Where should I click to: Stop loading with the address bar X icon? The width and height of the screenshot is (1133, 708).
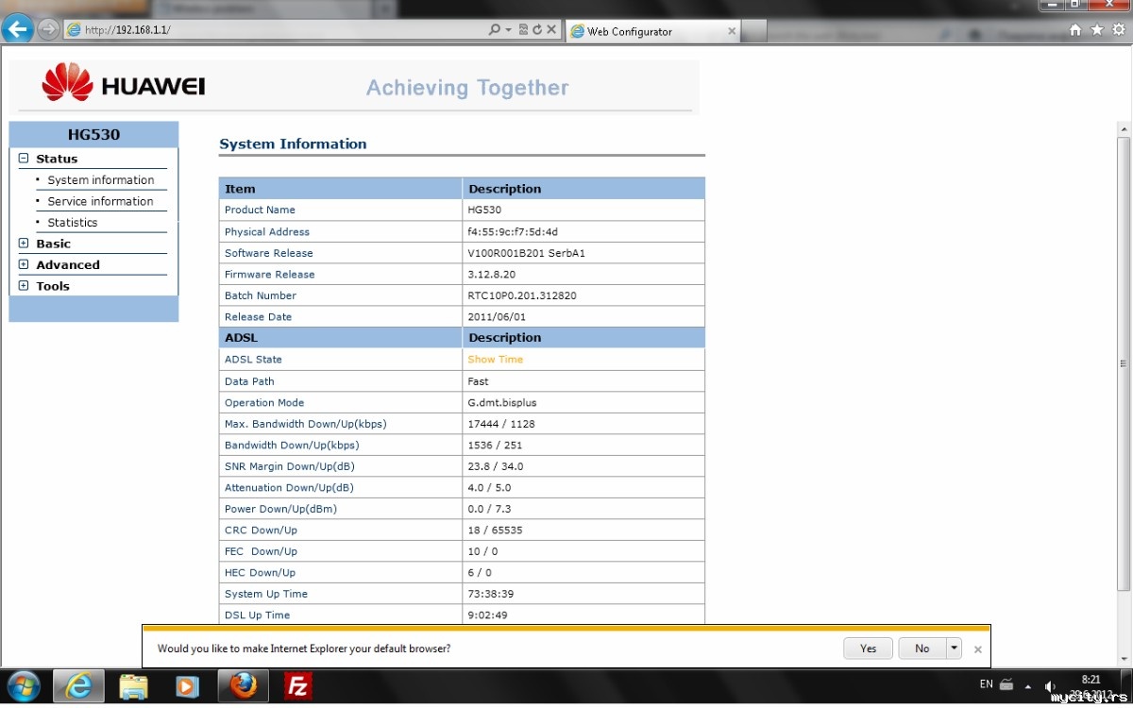point(551,30)
